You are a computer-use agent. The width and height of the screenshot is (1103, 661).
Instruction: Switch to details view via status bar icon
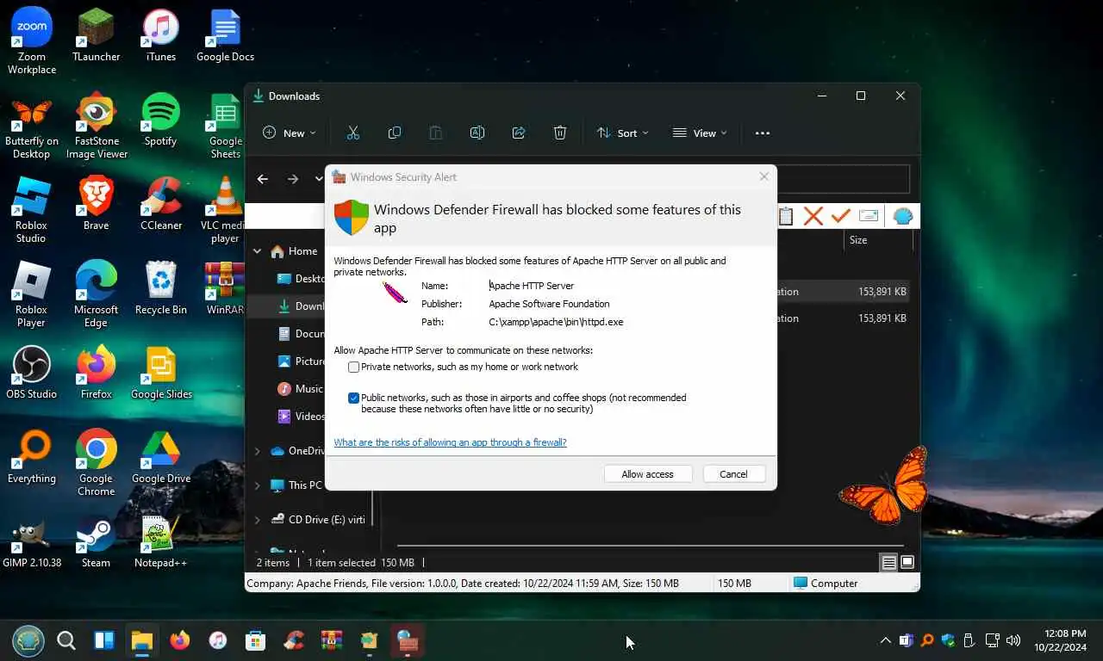[888, 563]
